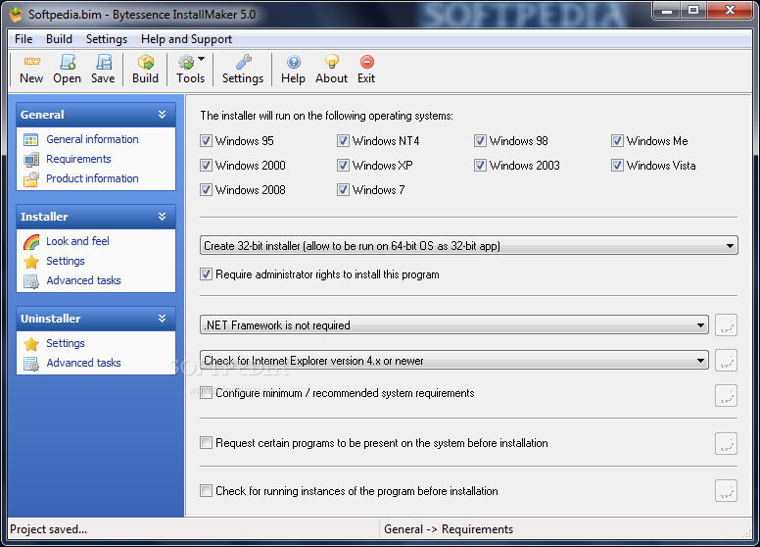Image resolution: width=760 pixels, height=547 pixels.
Task: Uncheck the Windows 2003 checkbox
Action: pyautogui.click(x=480, y=166)
